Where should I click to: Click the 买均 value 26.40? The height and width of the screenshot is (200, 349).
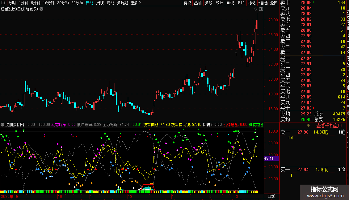[306, 119]
